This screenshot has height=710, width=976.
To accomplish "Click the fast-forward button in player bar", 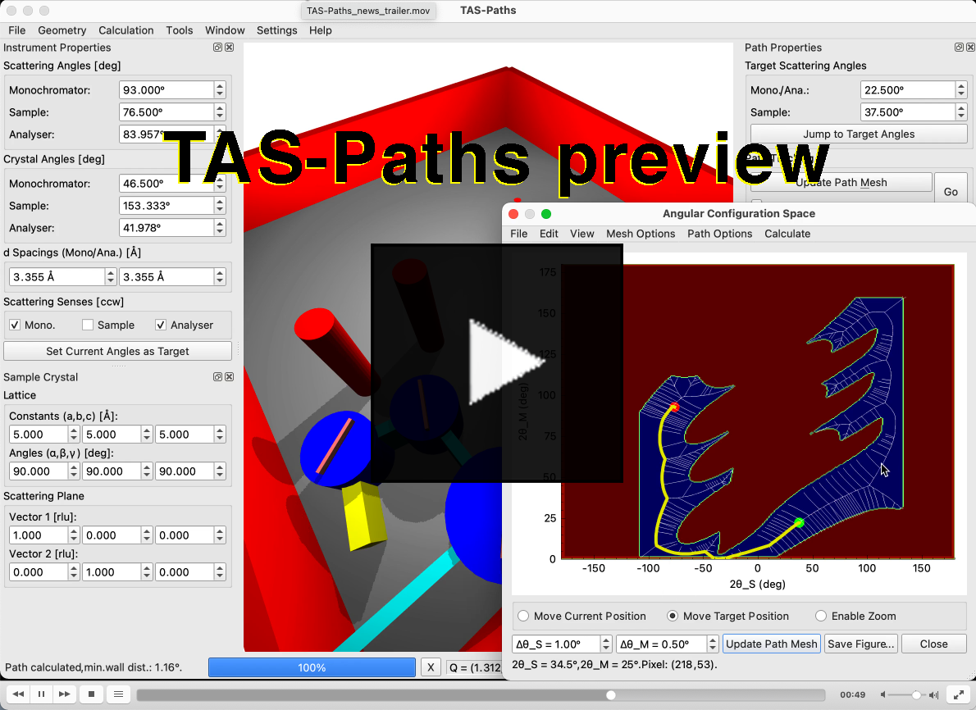I will tap(65, 694).
